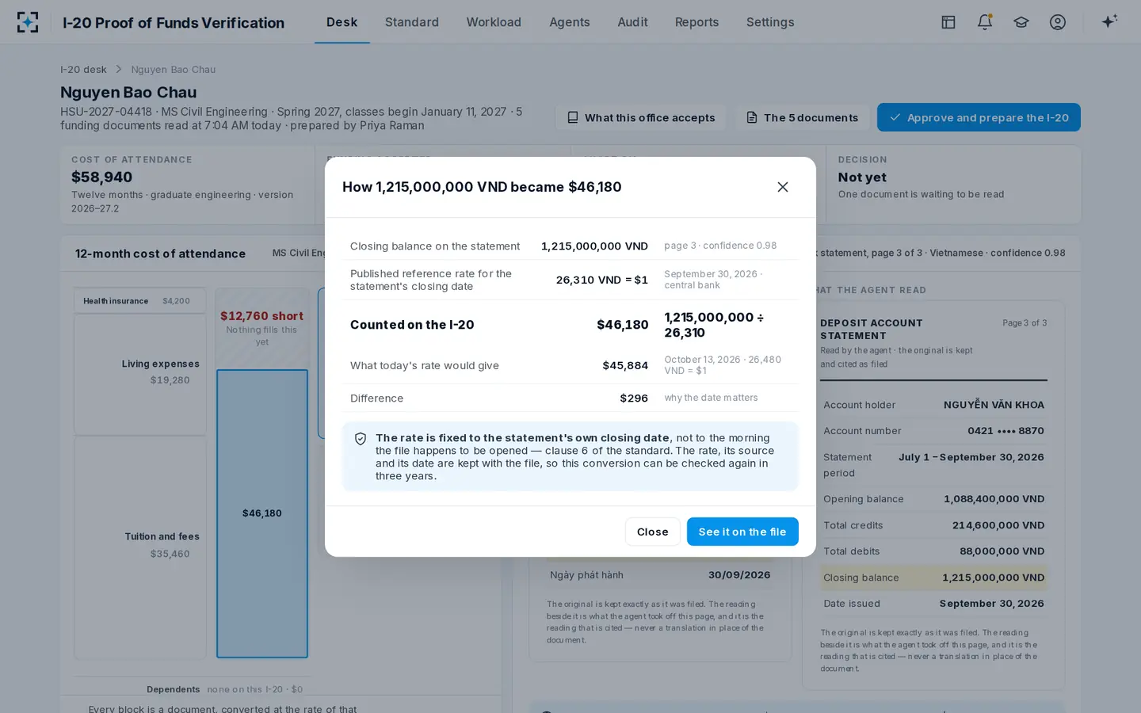Click 'Opening balance' row in statement
The image size is (1141, 713).
(933, 499)
